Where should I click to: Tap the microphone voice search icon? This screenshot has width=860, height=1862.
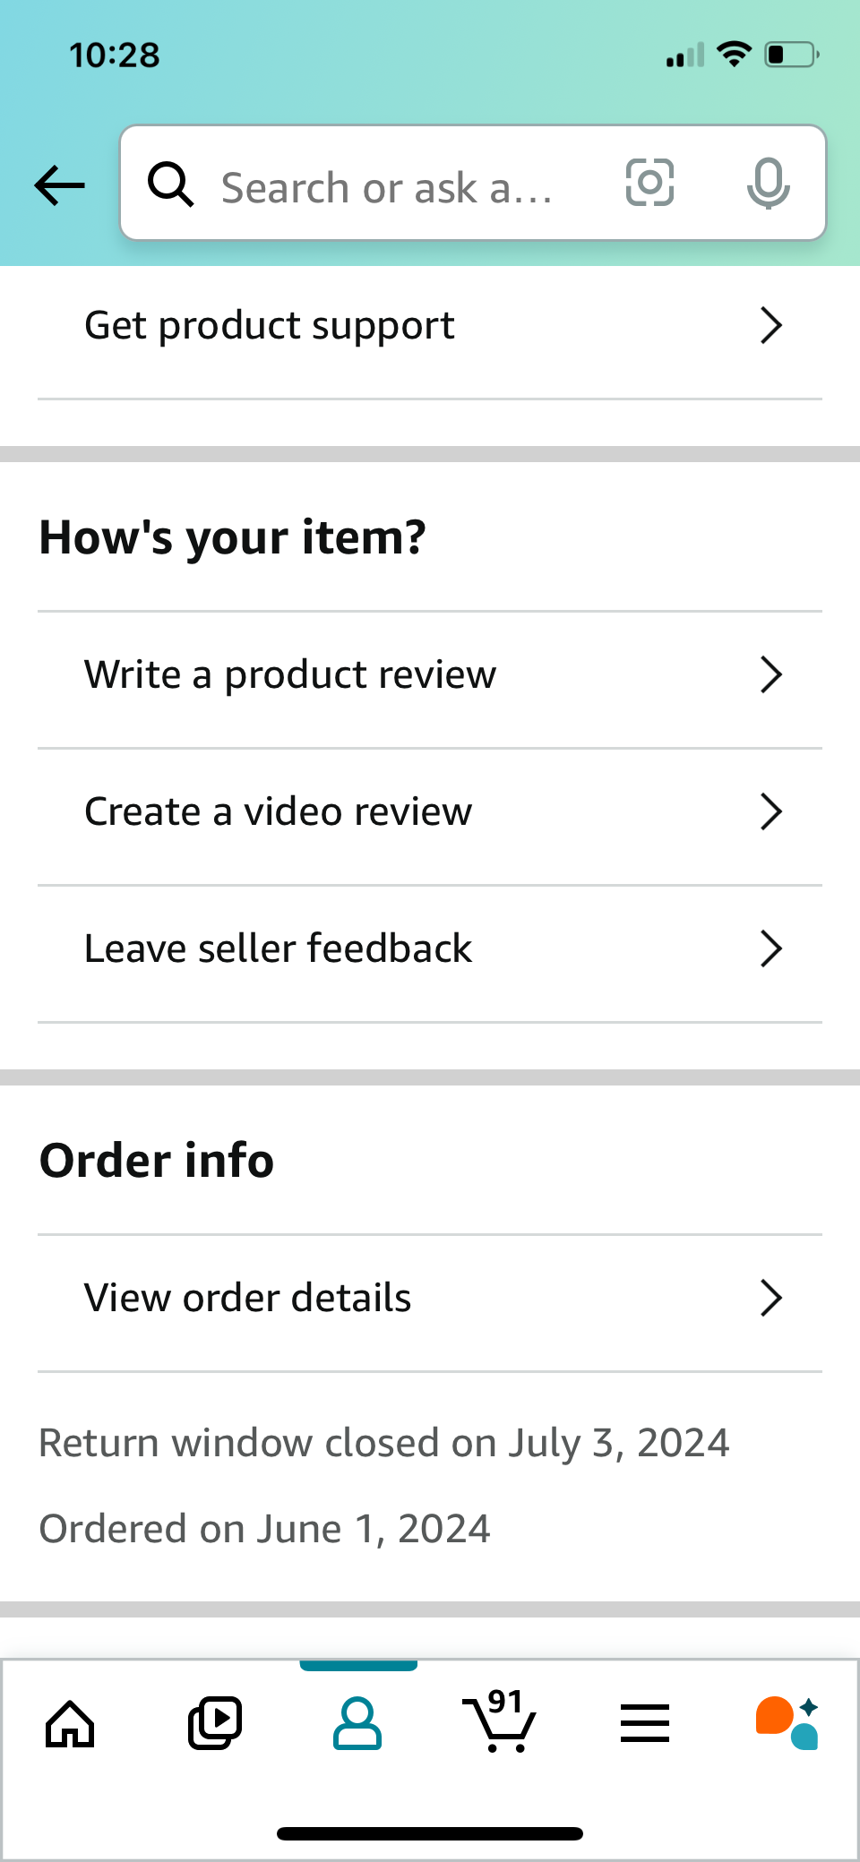pyautogui.click(x=768, y=184)
